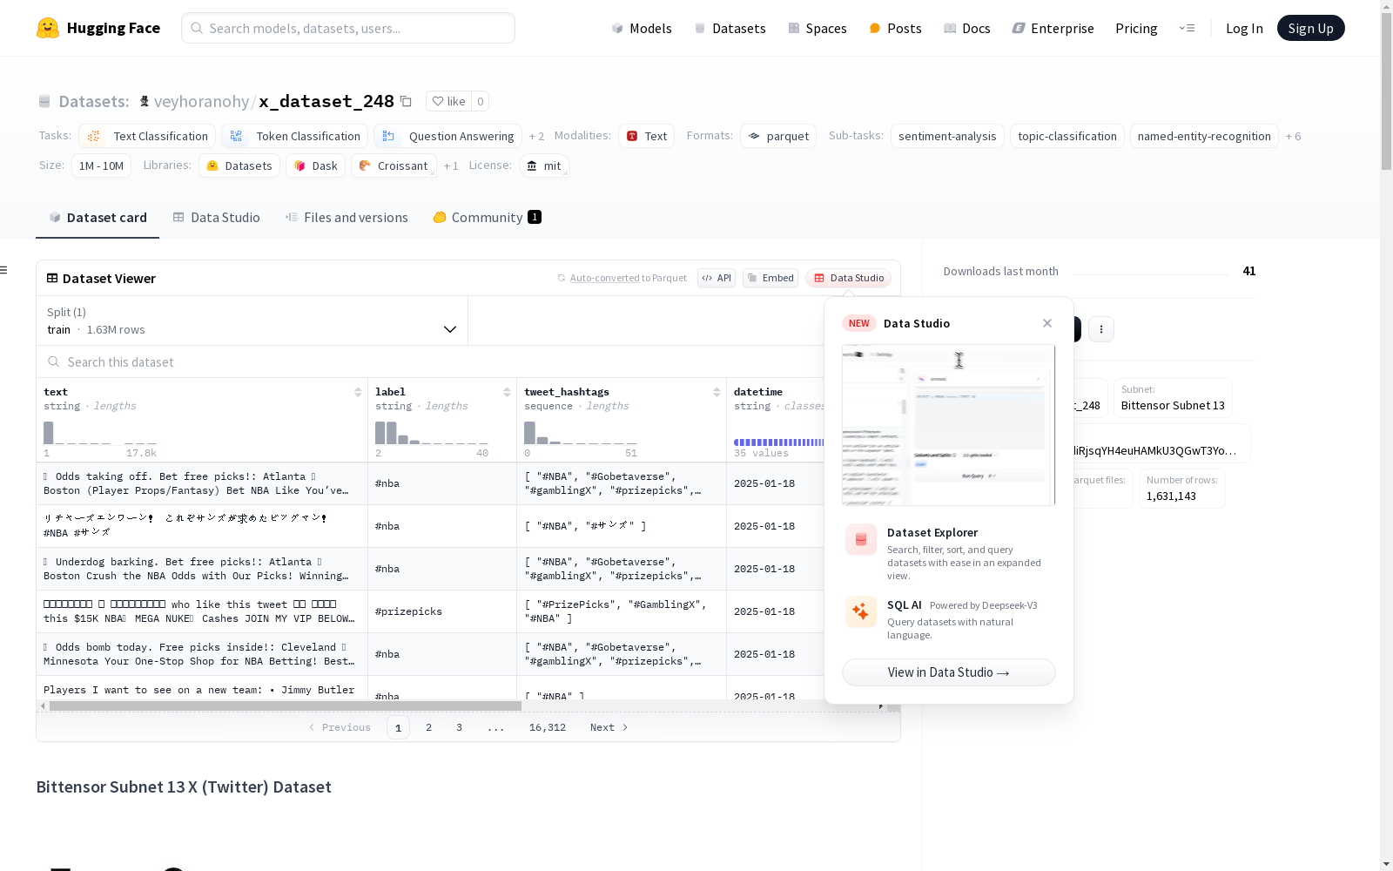1393x871 pixels.
Task: Expand the train split dropdown
Action: (x=252, y=321)
